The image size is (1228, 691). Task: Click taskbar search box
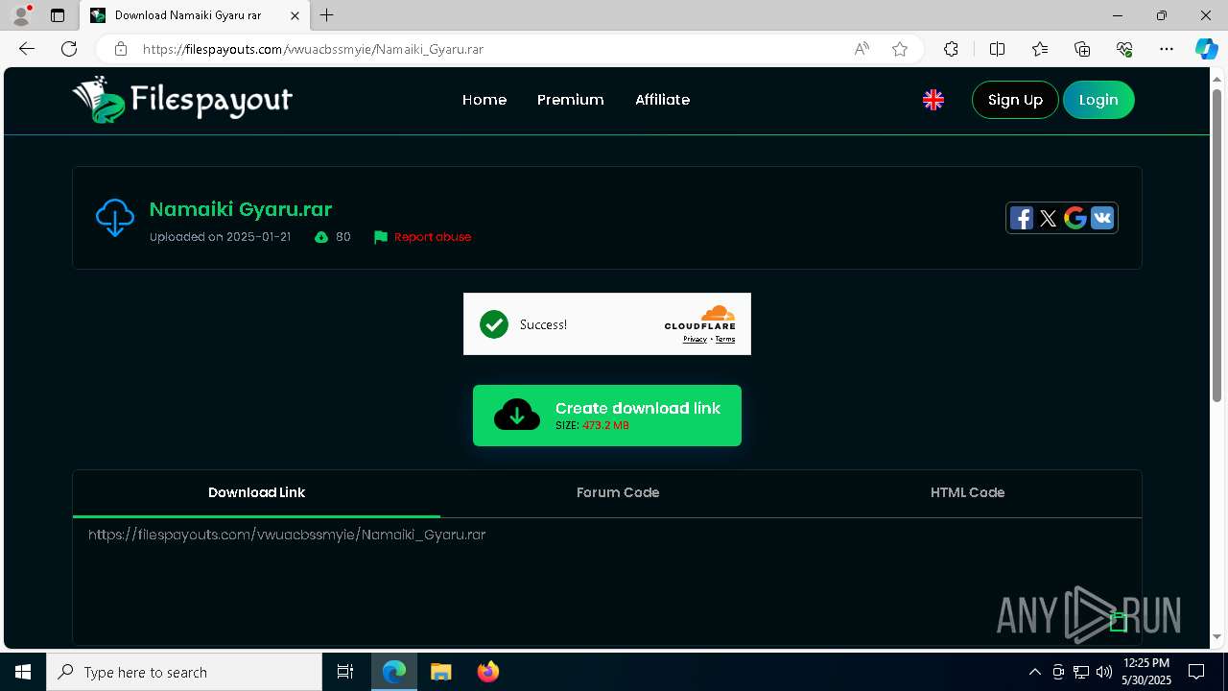[184, 672]
